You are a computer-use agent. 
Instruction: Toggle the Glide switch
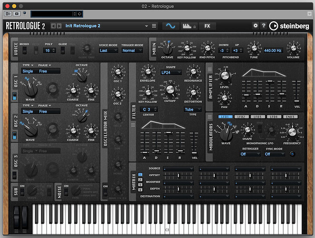[63, 50]
